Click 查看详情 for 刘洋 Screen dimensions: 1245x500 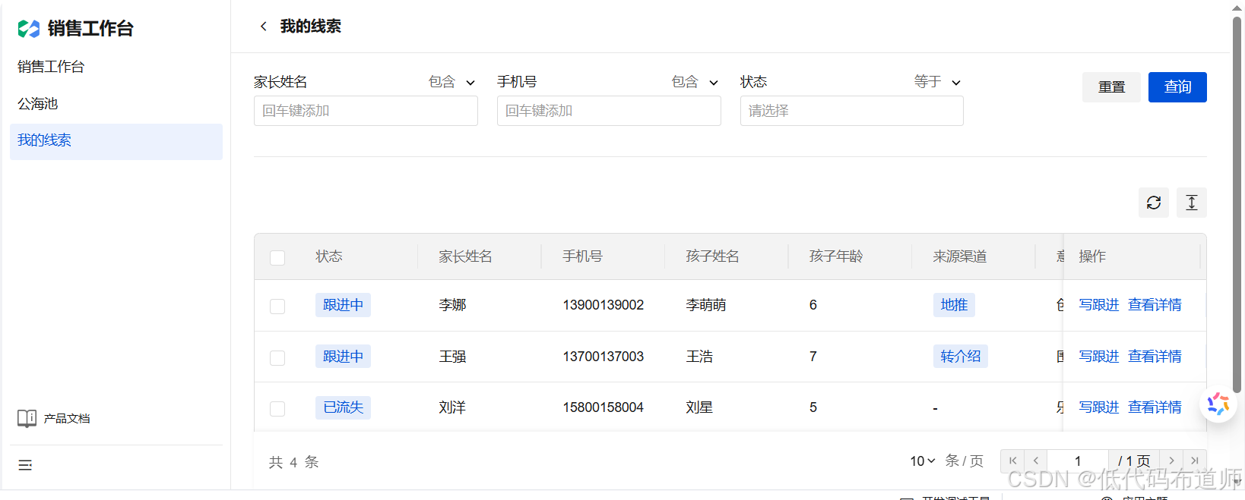coord(1155,407)
